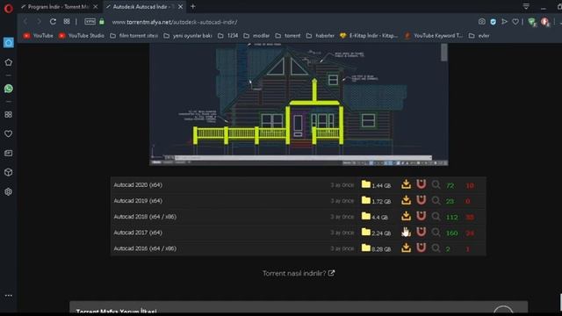Click the magnet link for Autocad 2019
This screenshot has width=562, height=316.
click(x=421, y=200)
